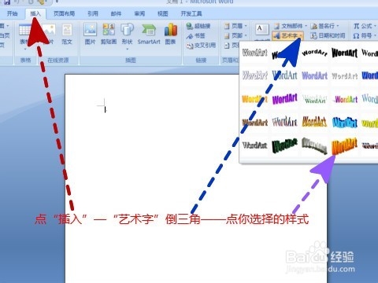Expand the 页脚 (Footer) dropdown

click(x=235, y=35)
